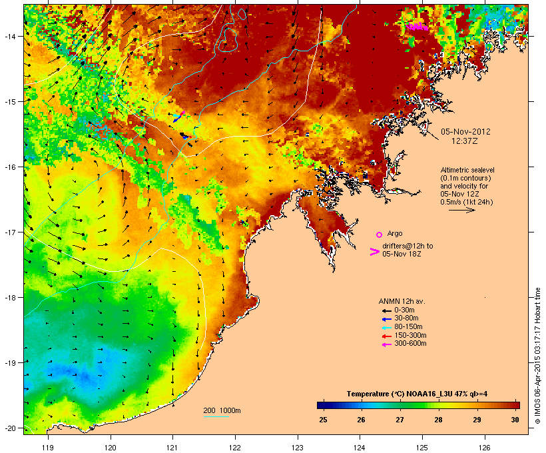The height and width of the screenshot is (453, 546).
Task: Click the red 150-300m legend arrow
Action: pyautogui.click(x=386, y=336)
